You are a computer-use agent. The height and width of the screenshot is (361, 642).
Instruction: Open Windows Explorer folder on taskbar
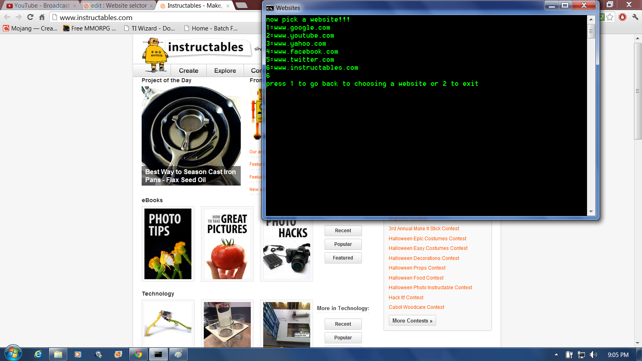pyautogui.click(x=58, y=354)
